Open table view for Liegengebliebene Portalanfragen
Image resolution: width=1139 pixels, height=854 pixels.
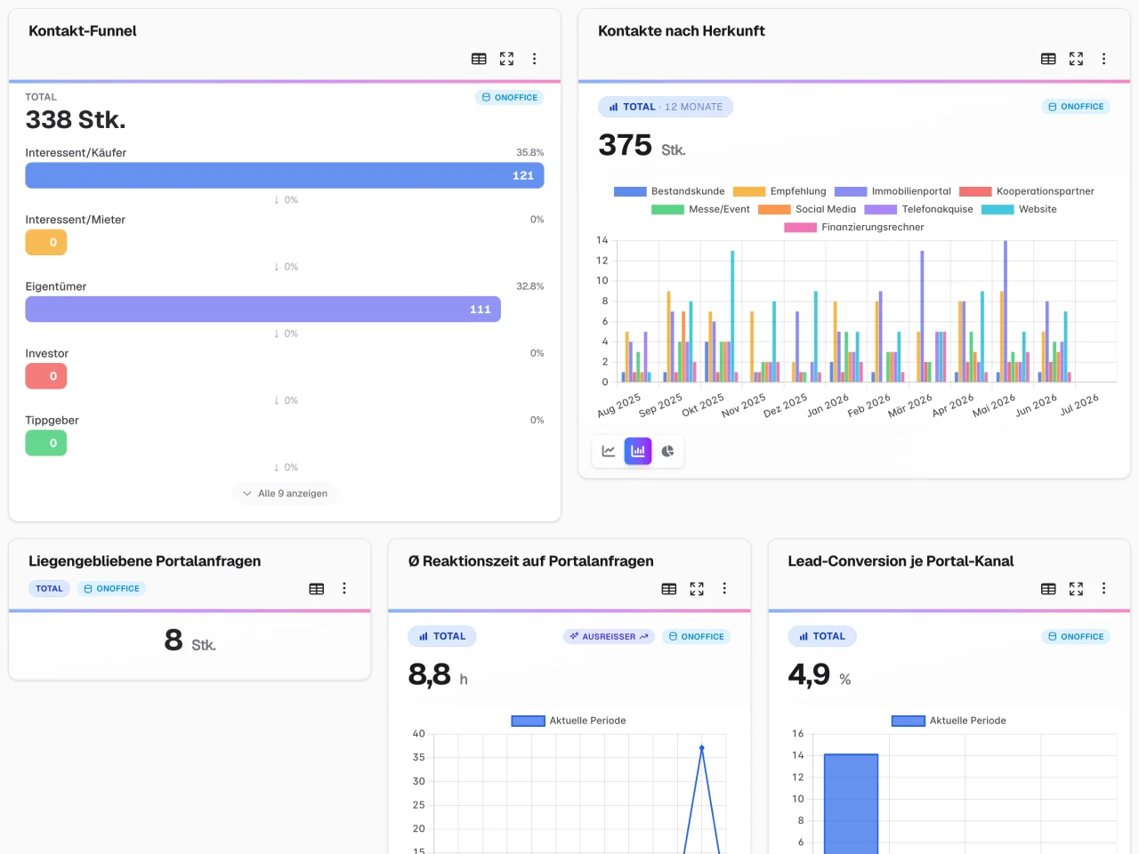[x=316, y=588]
